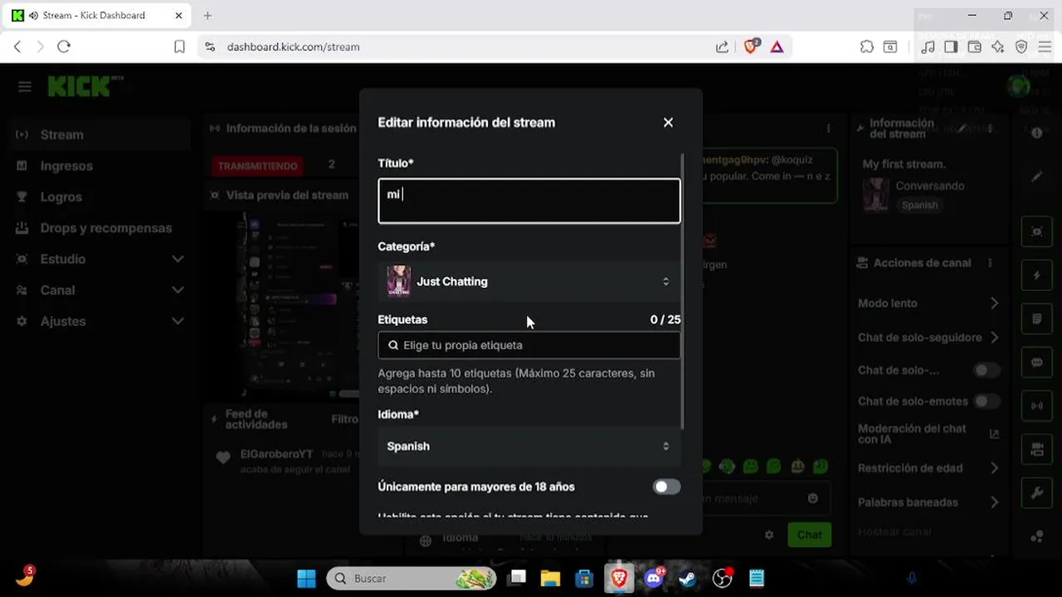Open Palabras baneadas settings

[x=928, y=502]
